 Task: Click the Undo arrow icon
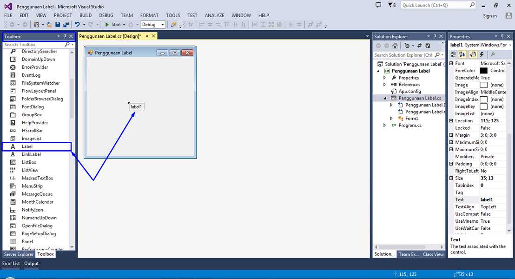click(x=77, y=25)
